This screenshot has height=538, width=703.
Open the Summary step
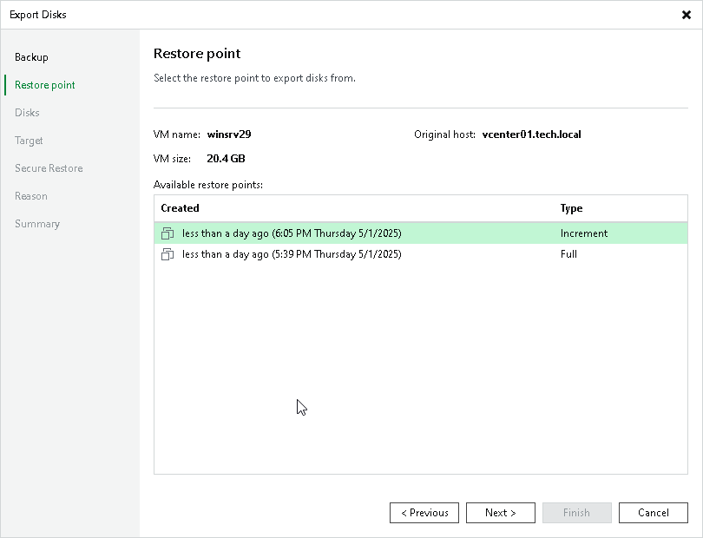[37, 224]
